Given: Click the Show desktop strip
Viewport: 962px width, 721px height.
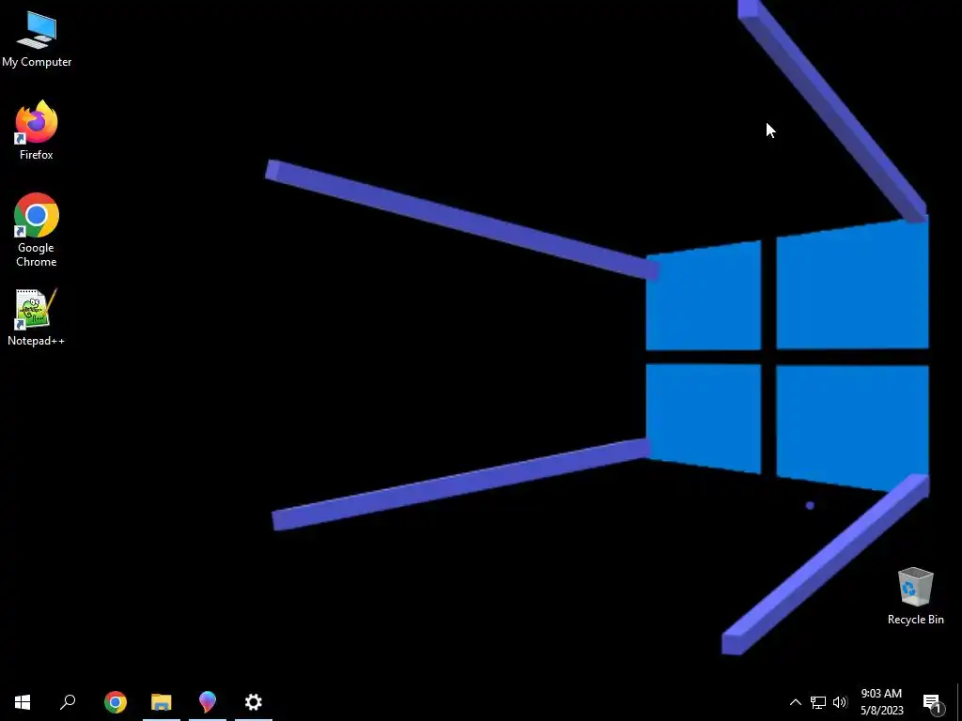Looking at the screenshot, I should click(959, 702).
